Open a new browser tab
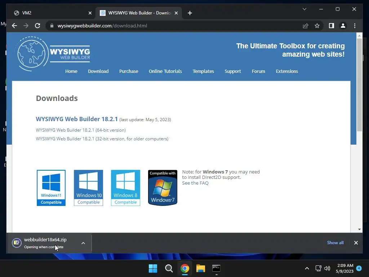The image size is (369, 277). (190, 13)
